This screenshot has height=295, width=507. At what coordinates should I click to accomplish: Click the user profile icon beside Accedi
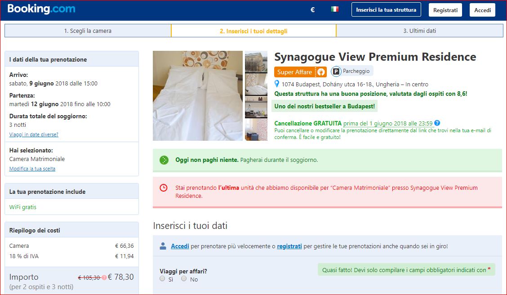[x=163, y=246]
